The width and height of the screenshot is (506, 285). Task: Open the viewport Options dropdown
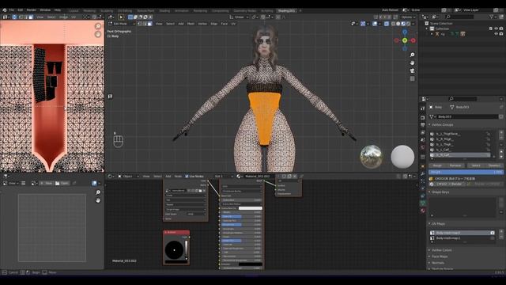(408, 17)
